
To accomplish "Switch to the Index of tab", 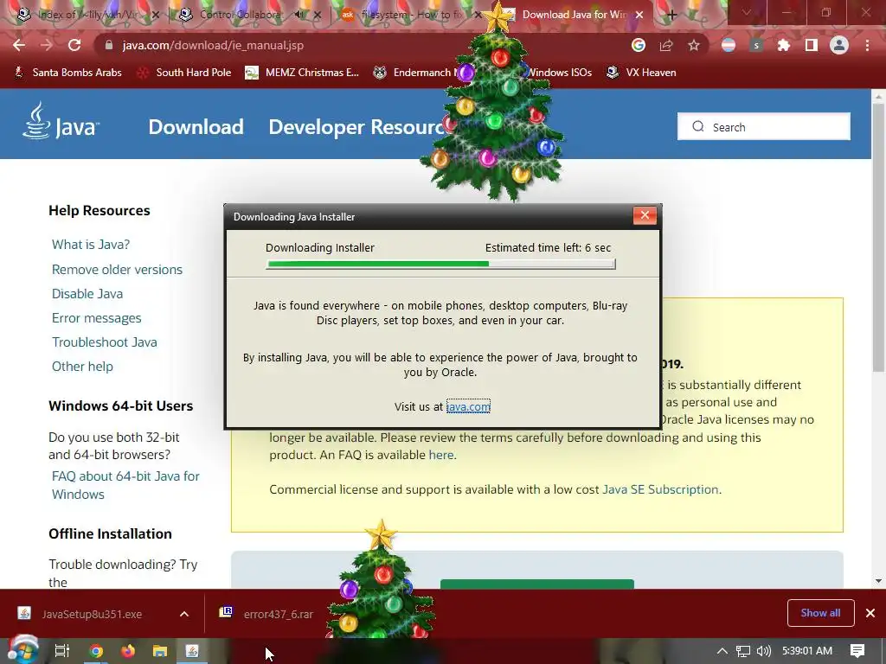I will (87, 15).
